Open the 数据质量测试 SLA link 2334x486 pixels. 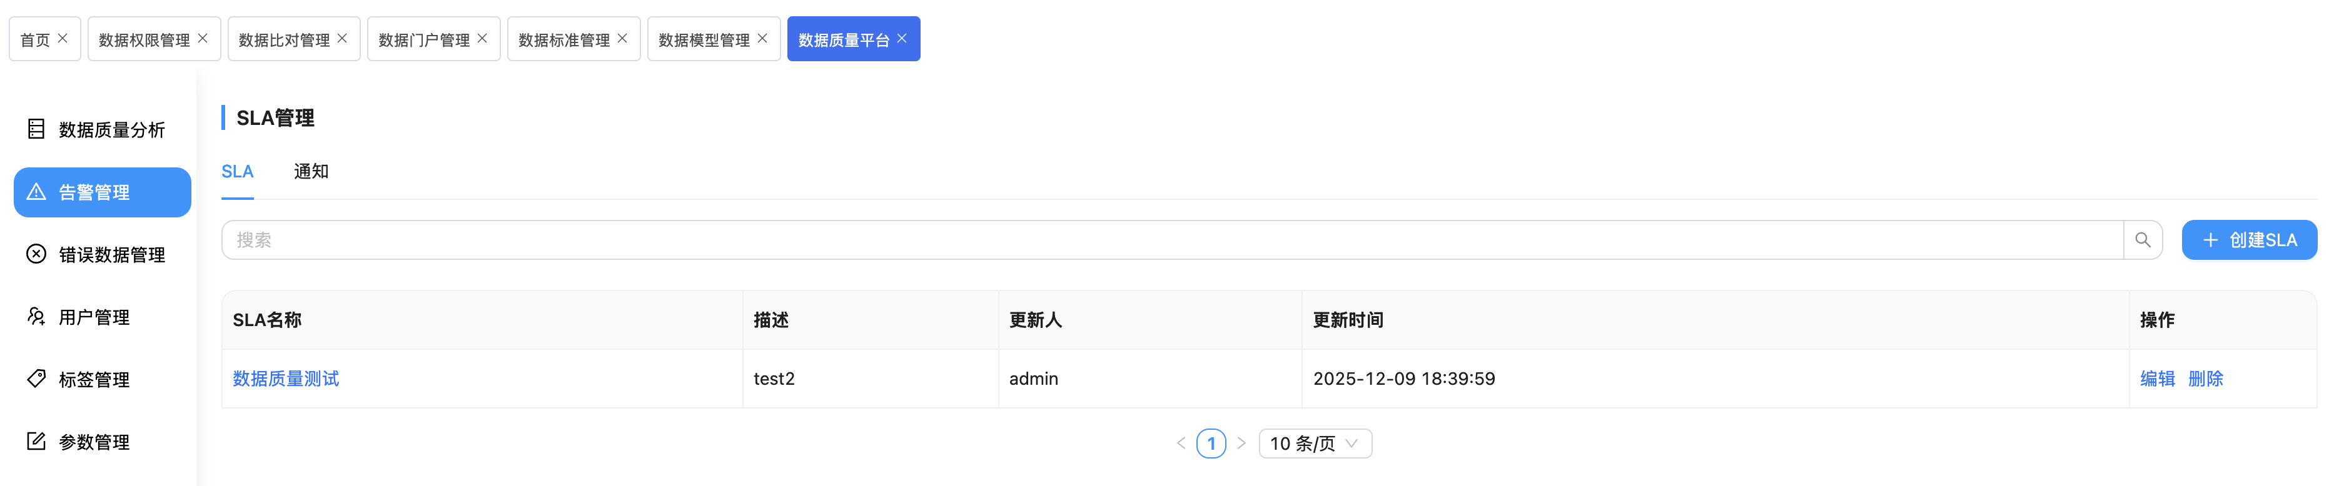tap(285, 379)
